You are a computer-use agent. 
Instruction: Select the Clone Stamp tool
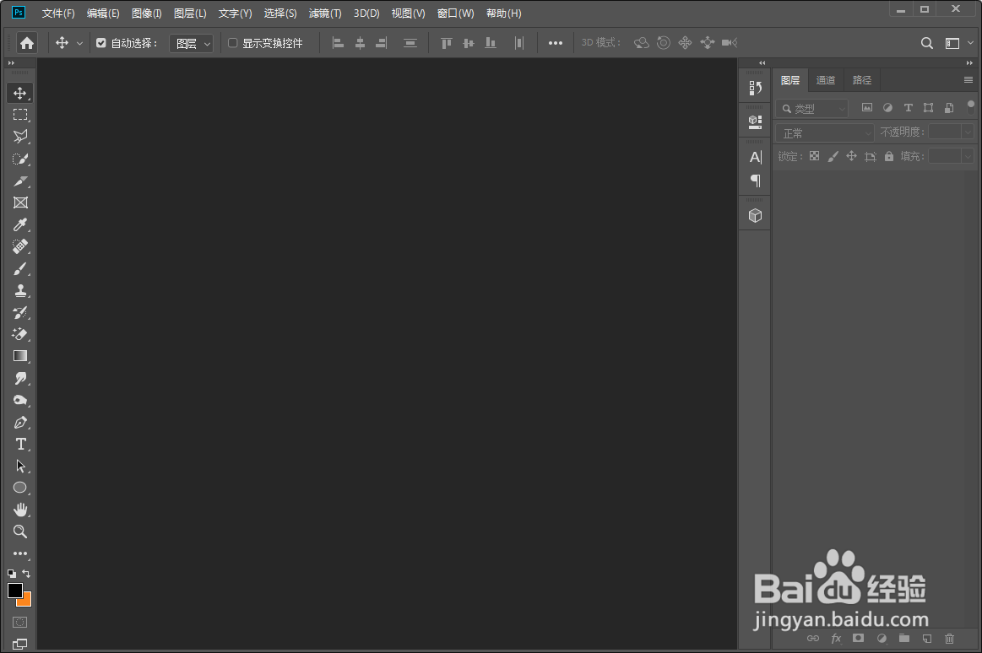(x=20, y=291)
